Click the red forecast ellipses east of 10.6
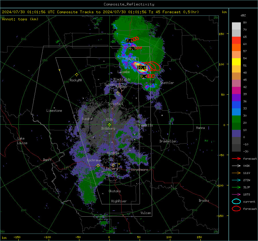Viewport: 258px width, 241px height. pyautogui.click(x=152, y=66)
